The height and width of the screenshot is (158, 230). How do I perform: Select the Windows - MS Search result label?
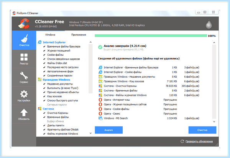pyautogui.click(x=116, y=118)
